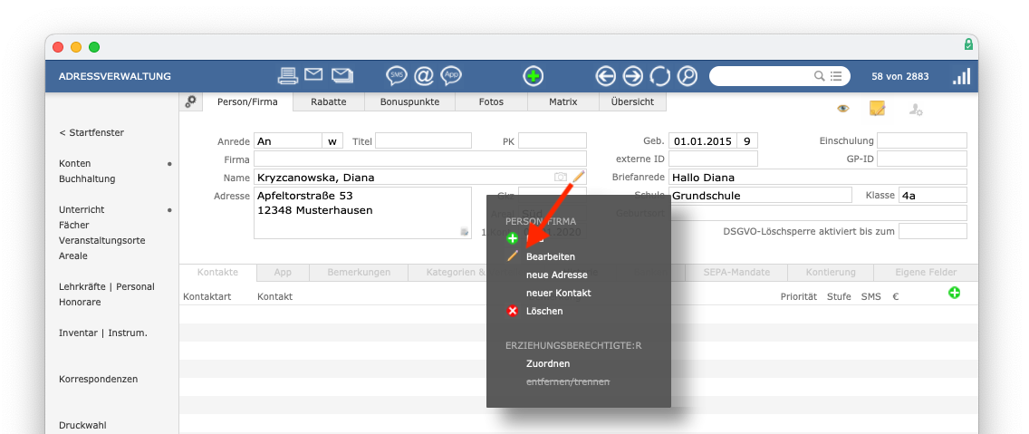Select Löschen in the popup menu

(544, 311)
